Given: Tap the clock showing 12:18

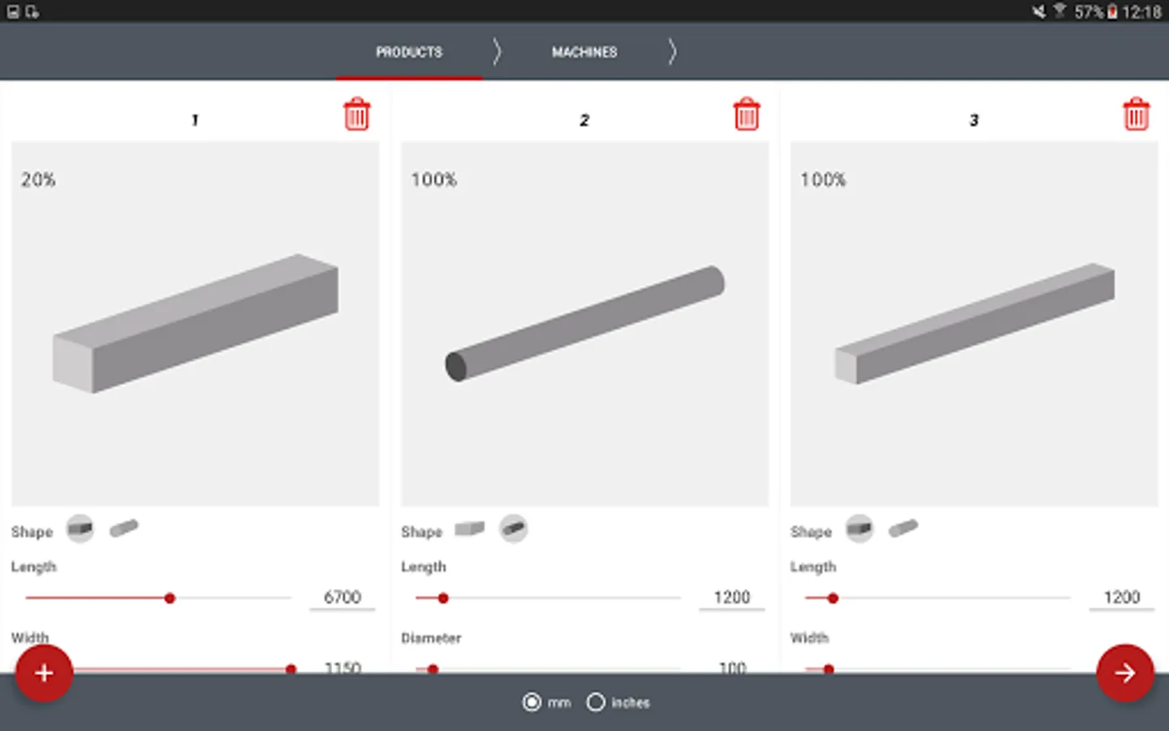Looking at the screenshot, I should click(x=1141, y=11).
